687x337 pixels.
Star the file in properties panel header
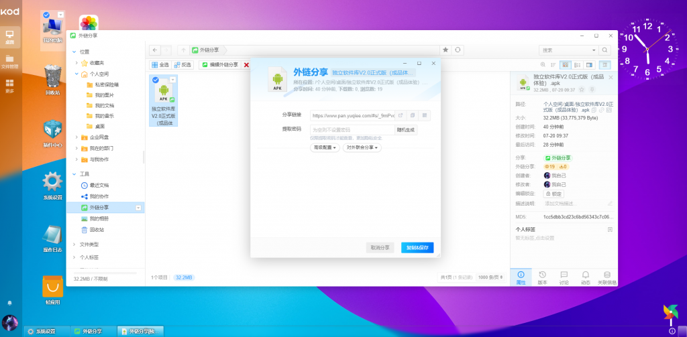tap(582, 89)
